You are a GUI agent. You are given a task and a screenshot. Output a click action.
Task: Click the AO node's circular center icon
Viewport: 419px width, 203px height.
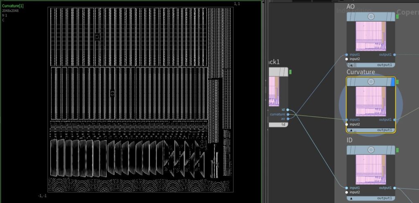coord(371,16)
